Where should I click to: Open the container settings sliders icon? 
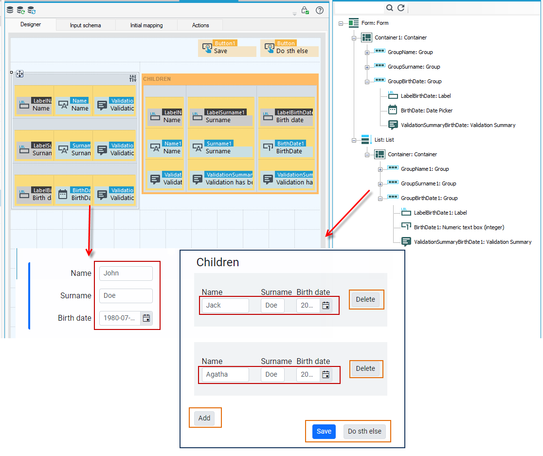133,79
